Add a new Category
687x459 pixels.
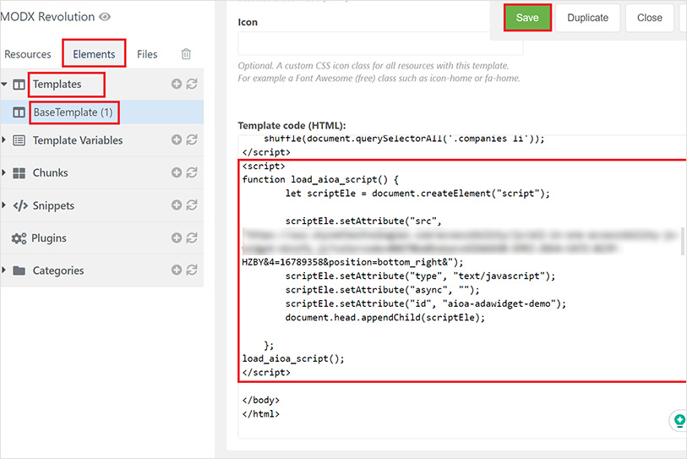coord(177,270)
